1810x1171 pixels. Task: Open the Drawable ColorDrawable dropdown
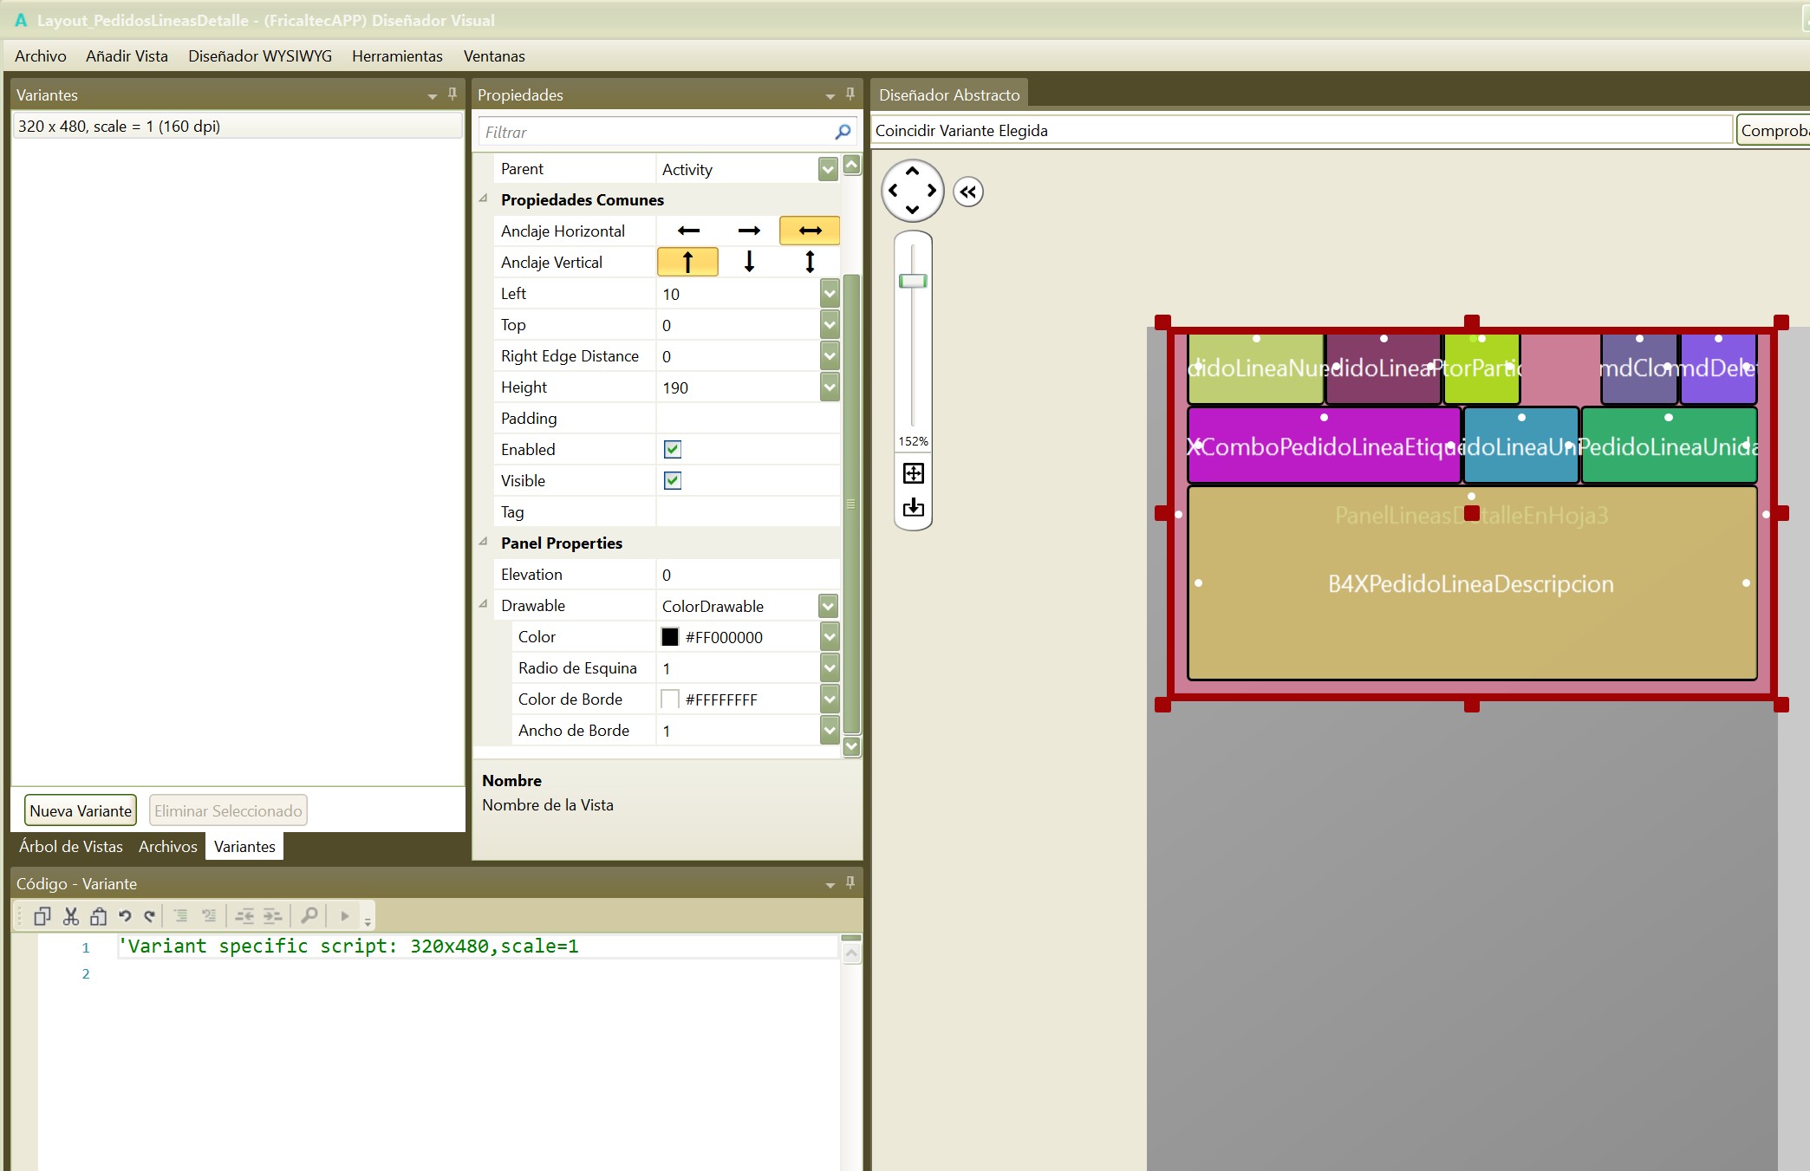(828, 606)
